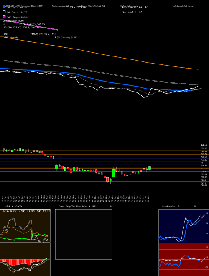Open the blue Stochastics chart panel
The image size is (209, 276).
click(184, 226)
